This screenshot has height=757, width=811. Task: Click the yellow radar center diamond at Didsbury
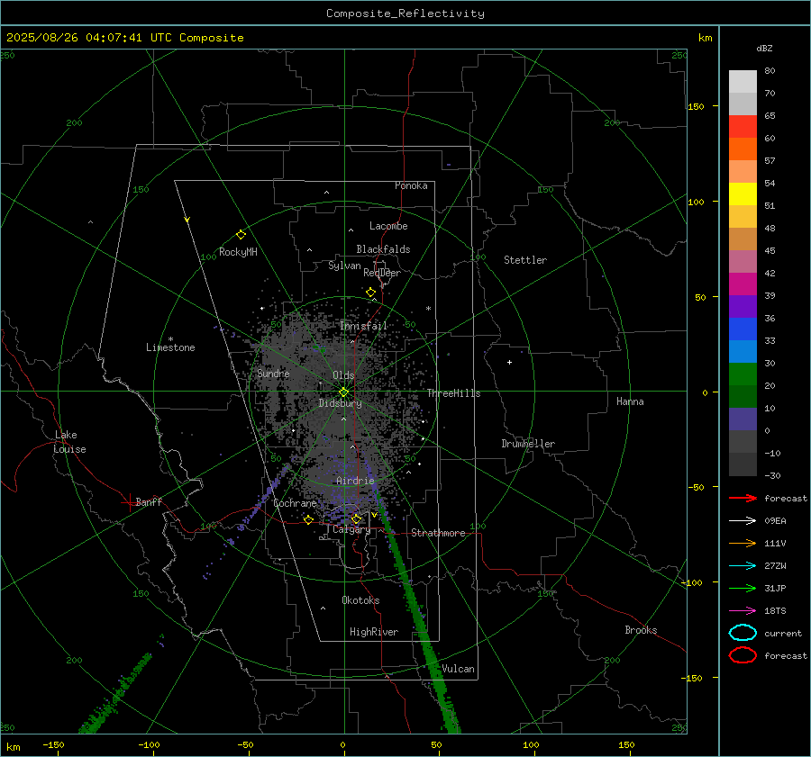pos(343,392)
